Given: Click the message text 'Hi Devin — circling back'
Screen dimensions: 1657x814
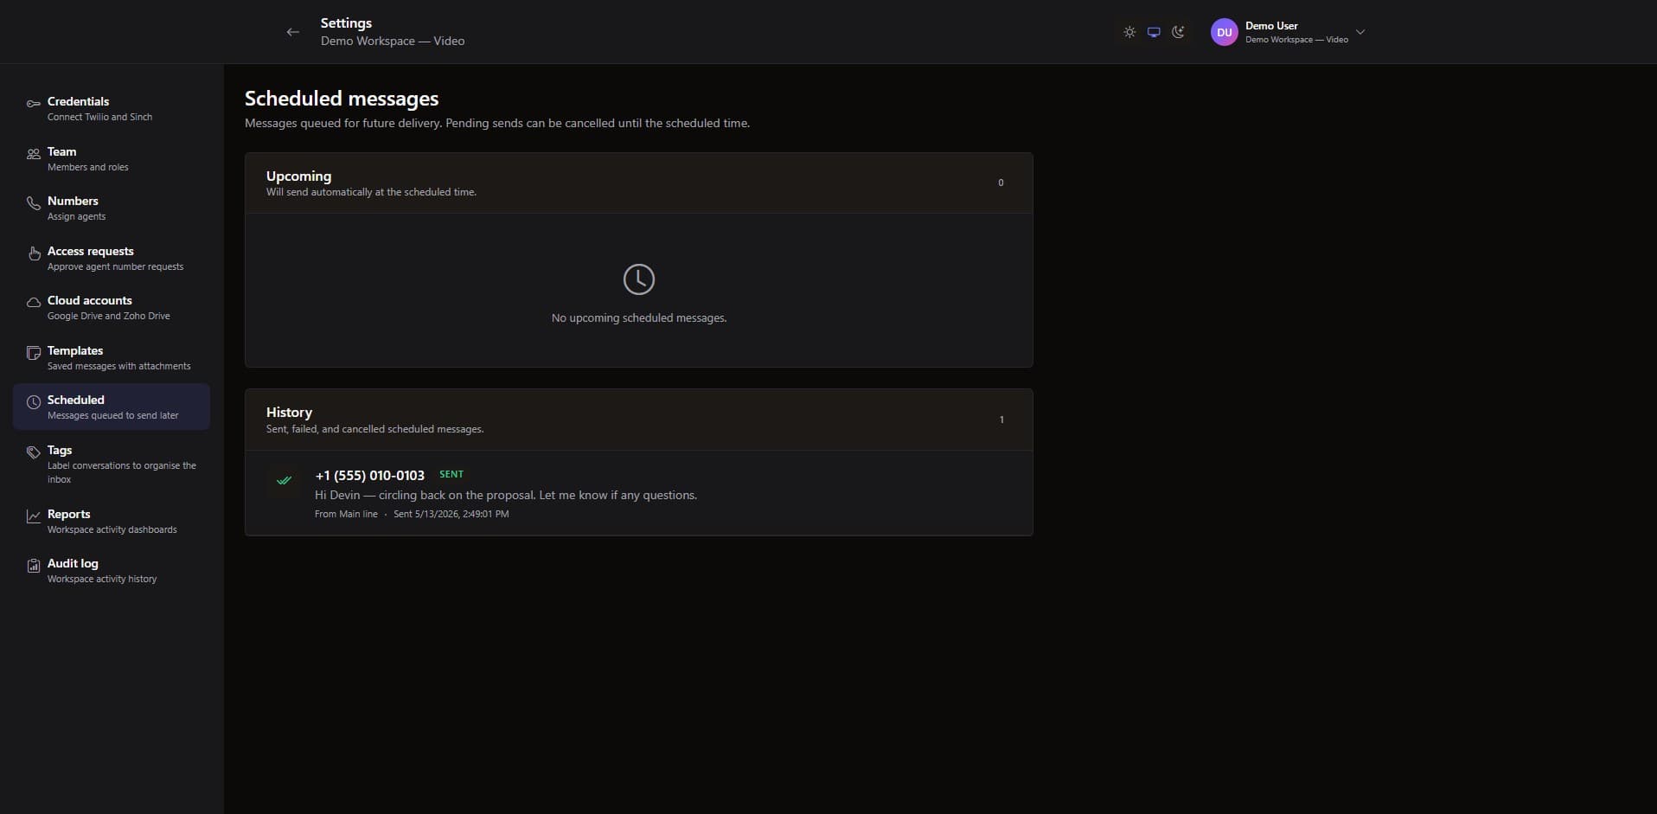Looking at the screenshot, I should click(506, 495).
